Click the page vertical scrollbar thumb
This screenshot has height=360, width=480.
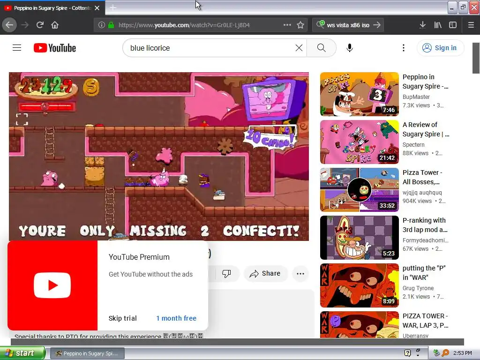476,58
